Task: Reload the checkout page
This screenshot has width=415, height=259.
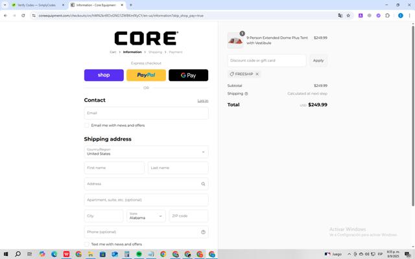Action: [x=23, y=16]
